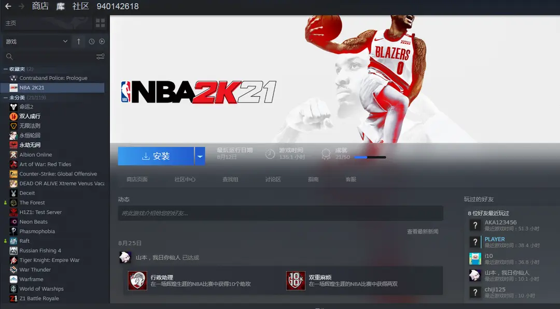The width and height of the screenshot is (560, 309).
Task: Click the 永恒轮回 game icon
Action: tap(13, 136)
